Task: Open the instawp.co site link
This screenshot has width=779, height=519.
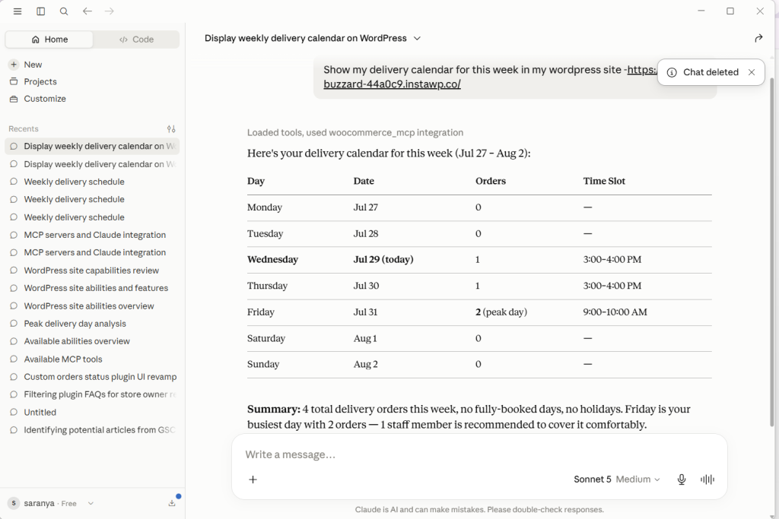Action: tap(392, 84)
